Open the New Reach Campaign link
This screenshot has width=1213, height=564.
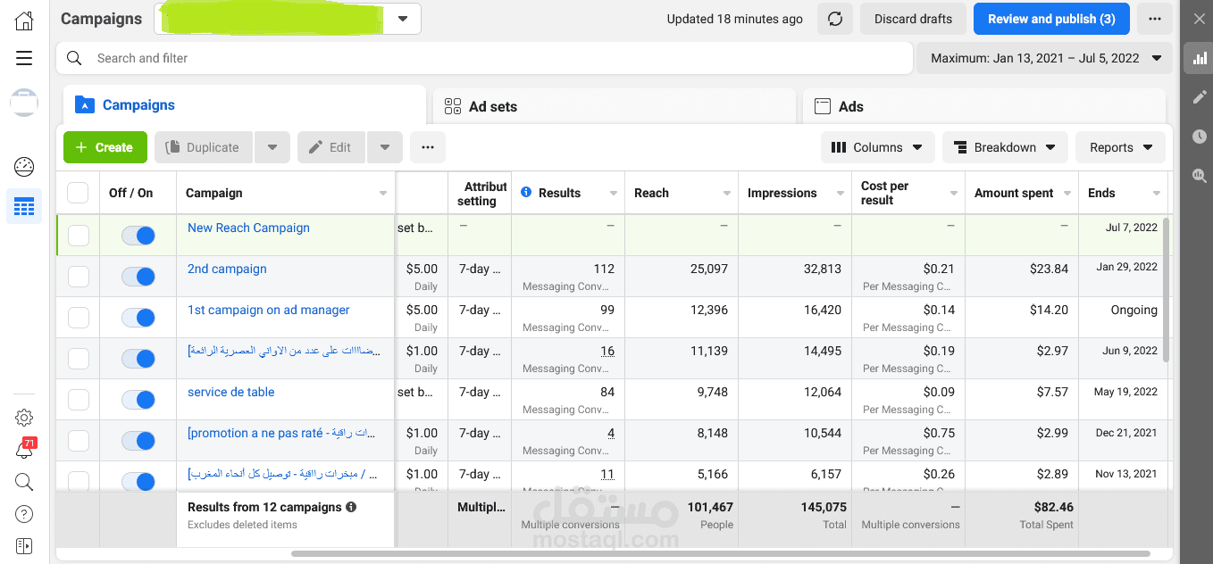(x=248, y=228)
